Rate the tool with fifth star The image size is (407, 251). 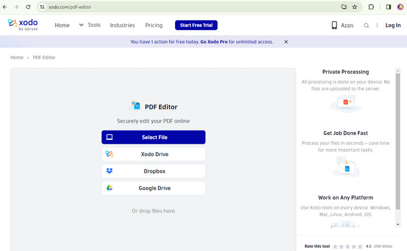coord(360,246)
